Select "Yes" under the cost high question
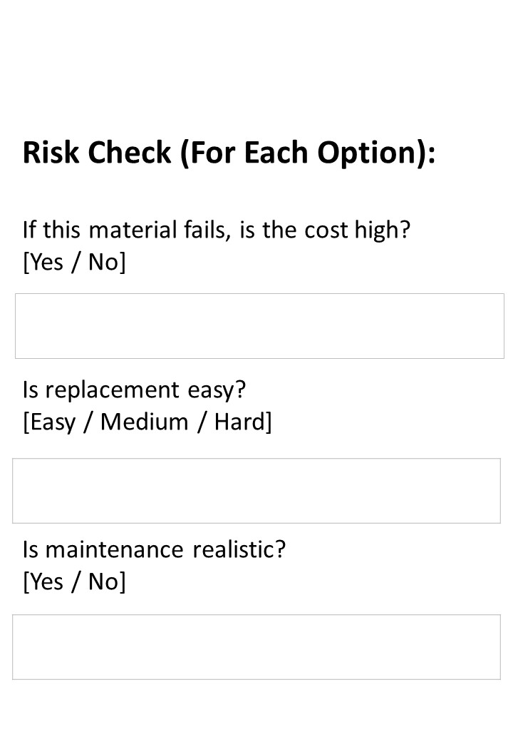 [46, 263]
